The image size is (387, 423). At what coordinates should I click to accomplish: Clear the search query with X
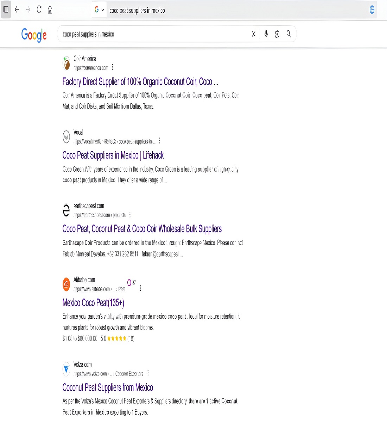click(x=253, y=34)
